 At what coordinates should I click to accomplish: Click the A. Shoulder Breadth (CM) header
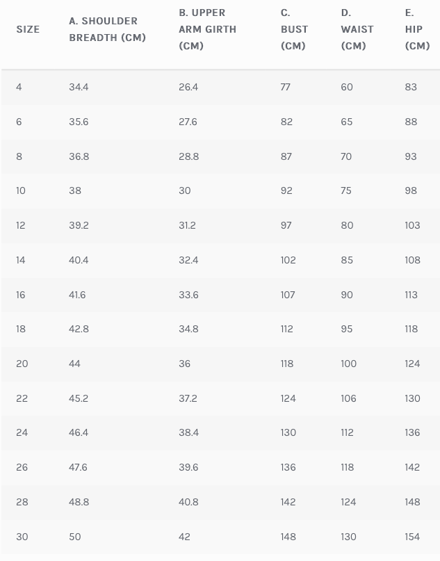point(107,29)
